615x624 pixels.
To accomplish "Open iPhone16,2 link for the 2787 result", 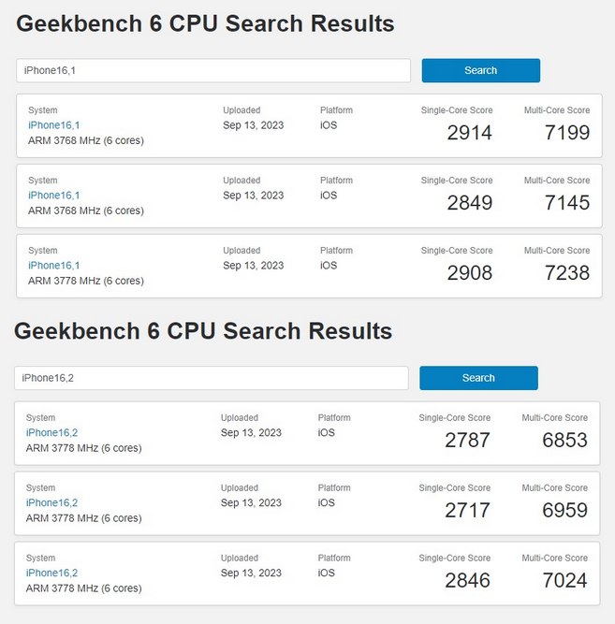I will click(x=52, y=433).
